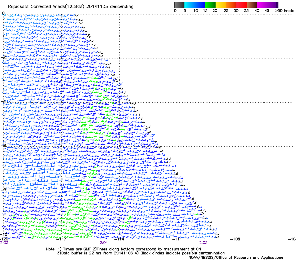Click the latitude label '-8' on left axis
This screenshot has height=260, width=296.
(x=3, y=190)
